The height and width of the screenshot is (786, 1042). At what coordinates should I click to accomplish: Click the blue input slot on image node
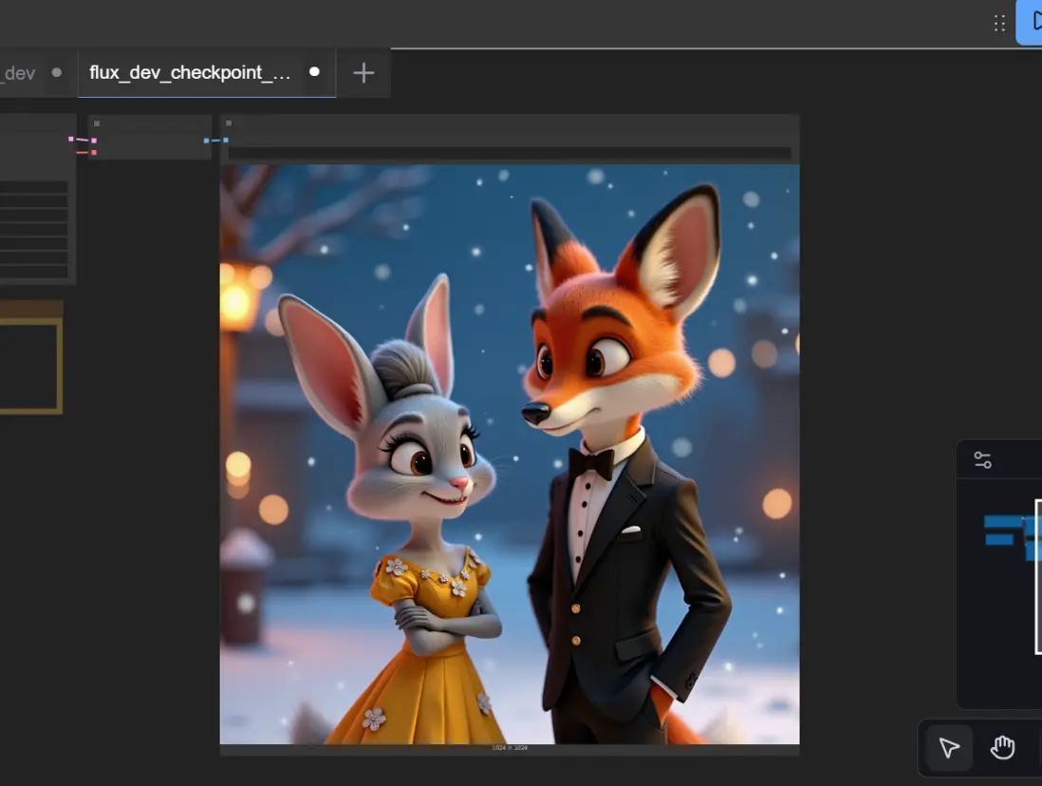pos(225,140)
